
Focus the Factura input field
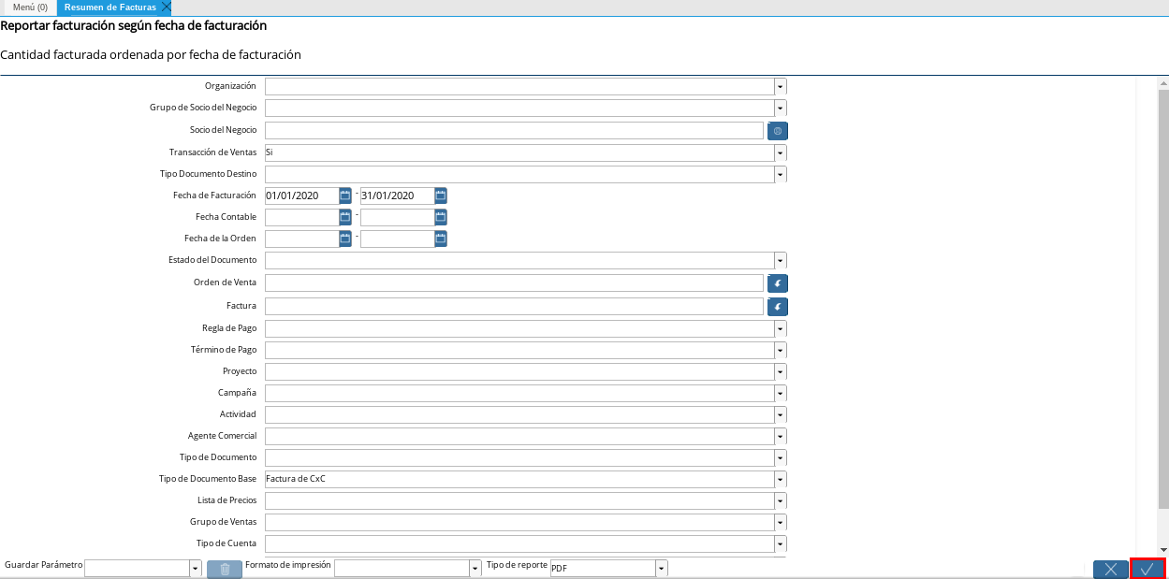click(515, 307)
